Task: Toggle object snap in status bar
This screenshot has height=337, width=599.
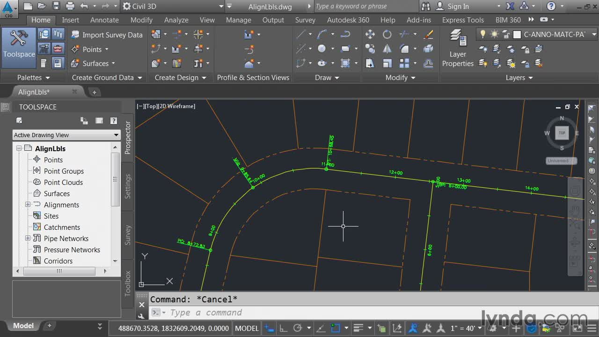Action: tap(335, 328)
